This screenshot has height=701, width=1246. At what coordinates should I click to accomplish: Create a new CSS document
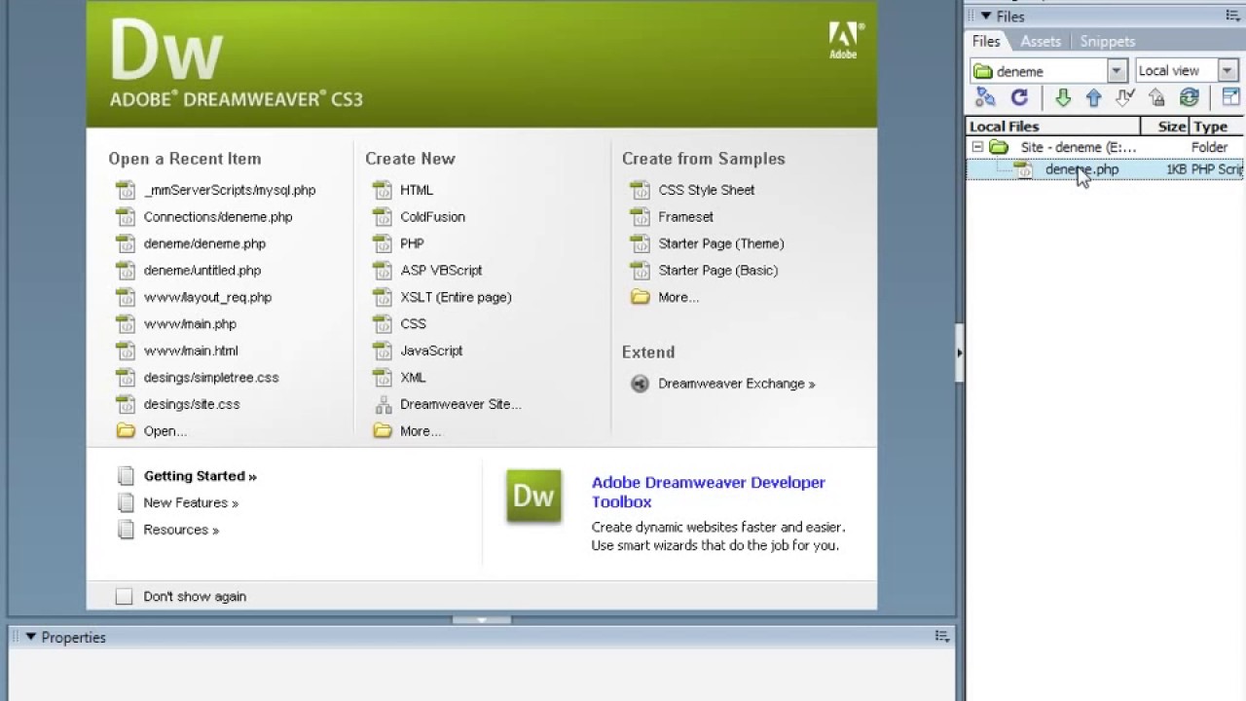(413, 324)
